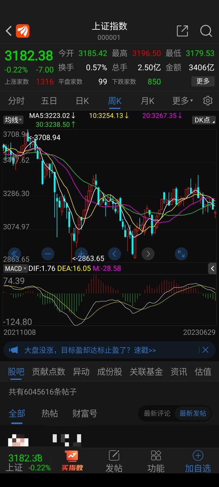
Task: Open the DK点 dropdown
Action: (204, 120)
